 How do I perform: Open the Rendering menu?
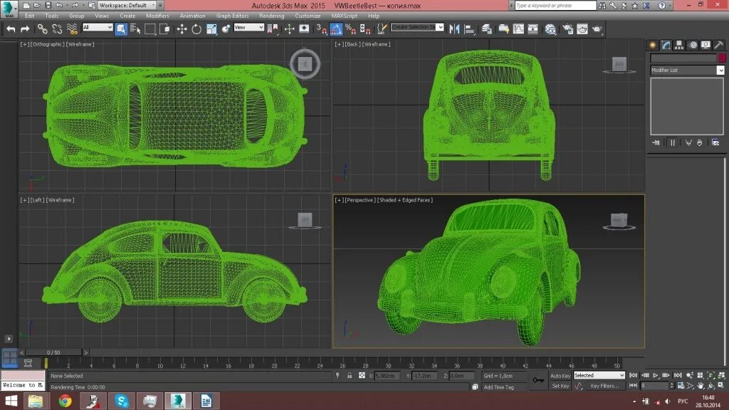click(271, 16)
